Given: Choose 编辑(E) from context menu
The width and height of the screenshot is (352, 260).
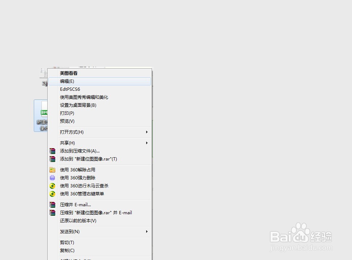Looking at the screenshot, I should click(x=100, y=81).
